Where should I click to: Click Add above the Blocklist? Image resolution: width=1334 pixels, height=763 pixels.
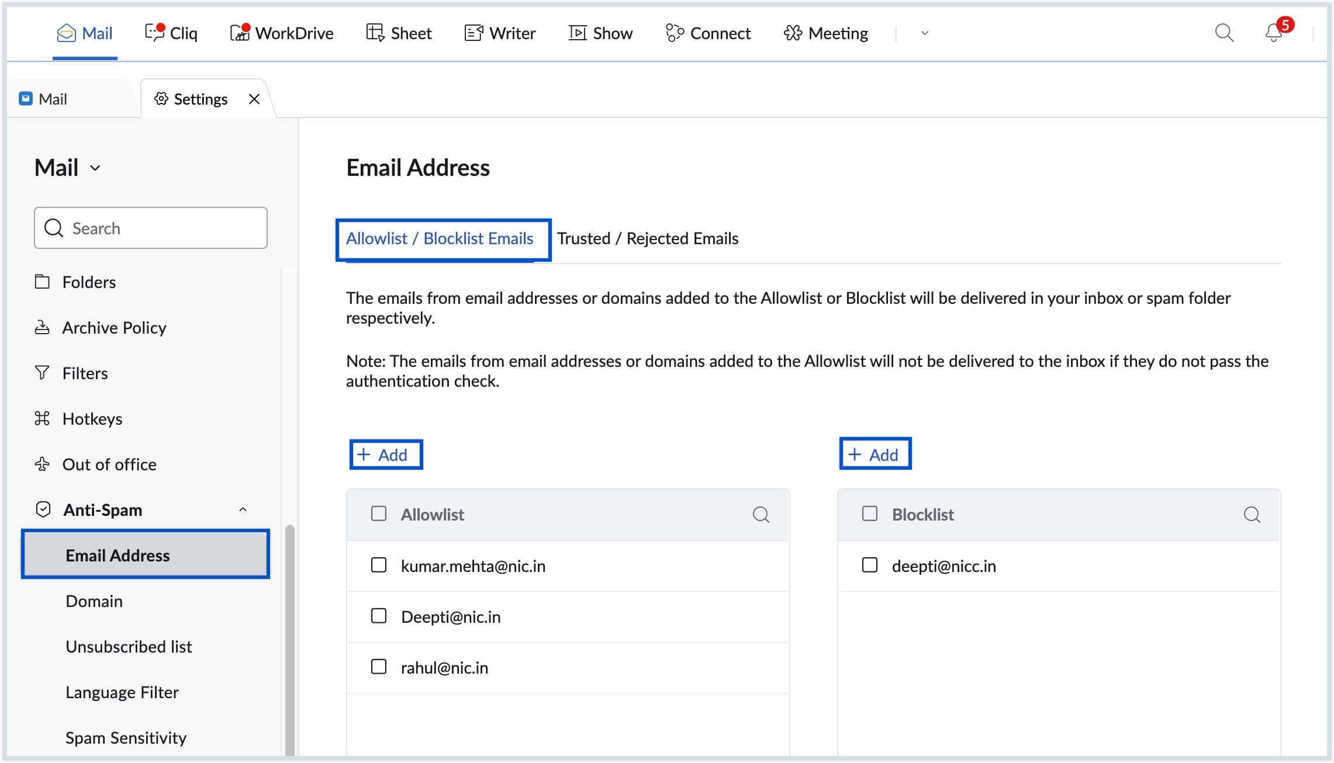875,455
